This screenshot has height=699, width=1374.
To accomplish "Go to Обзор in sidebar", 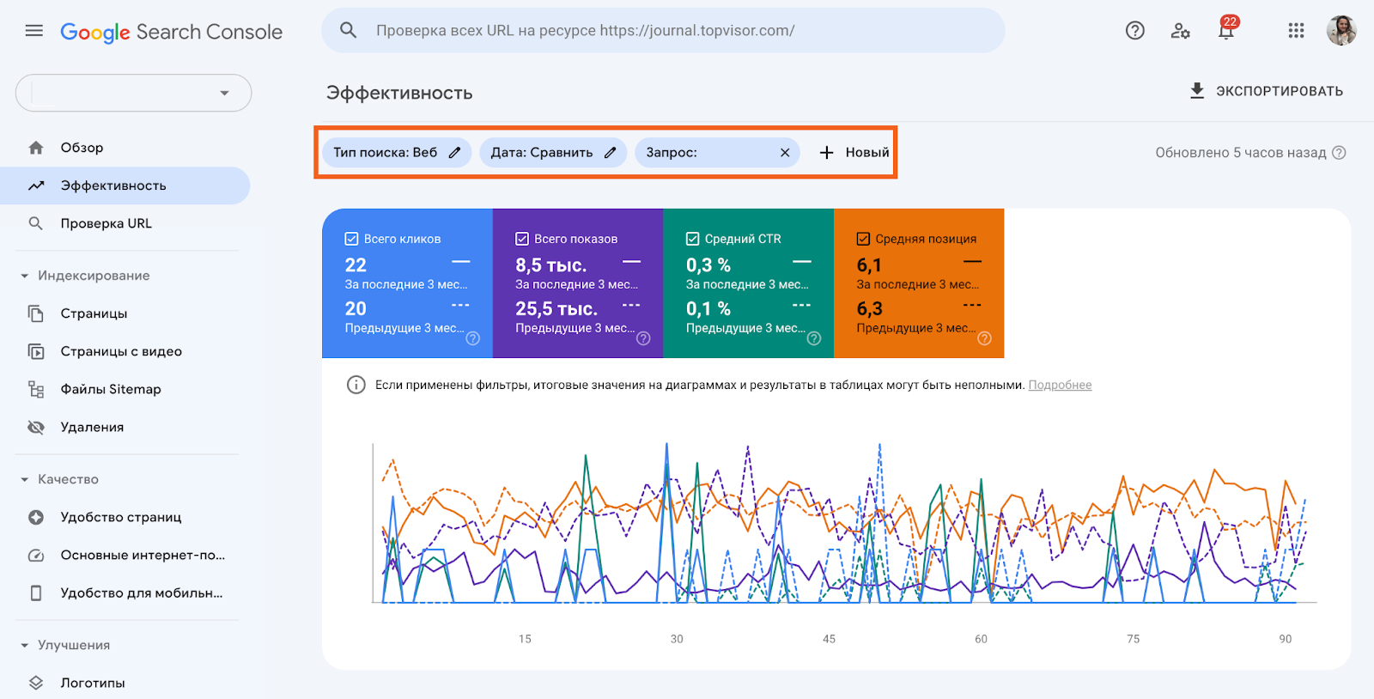I will coord(82,148).
